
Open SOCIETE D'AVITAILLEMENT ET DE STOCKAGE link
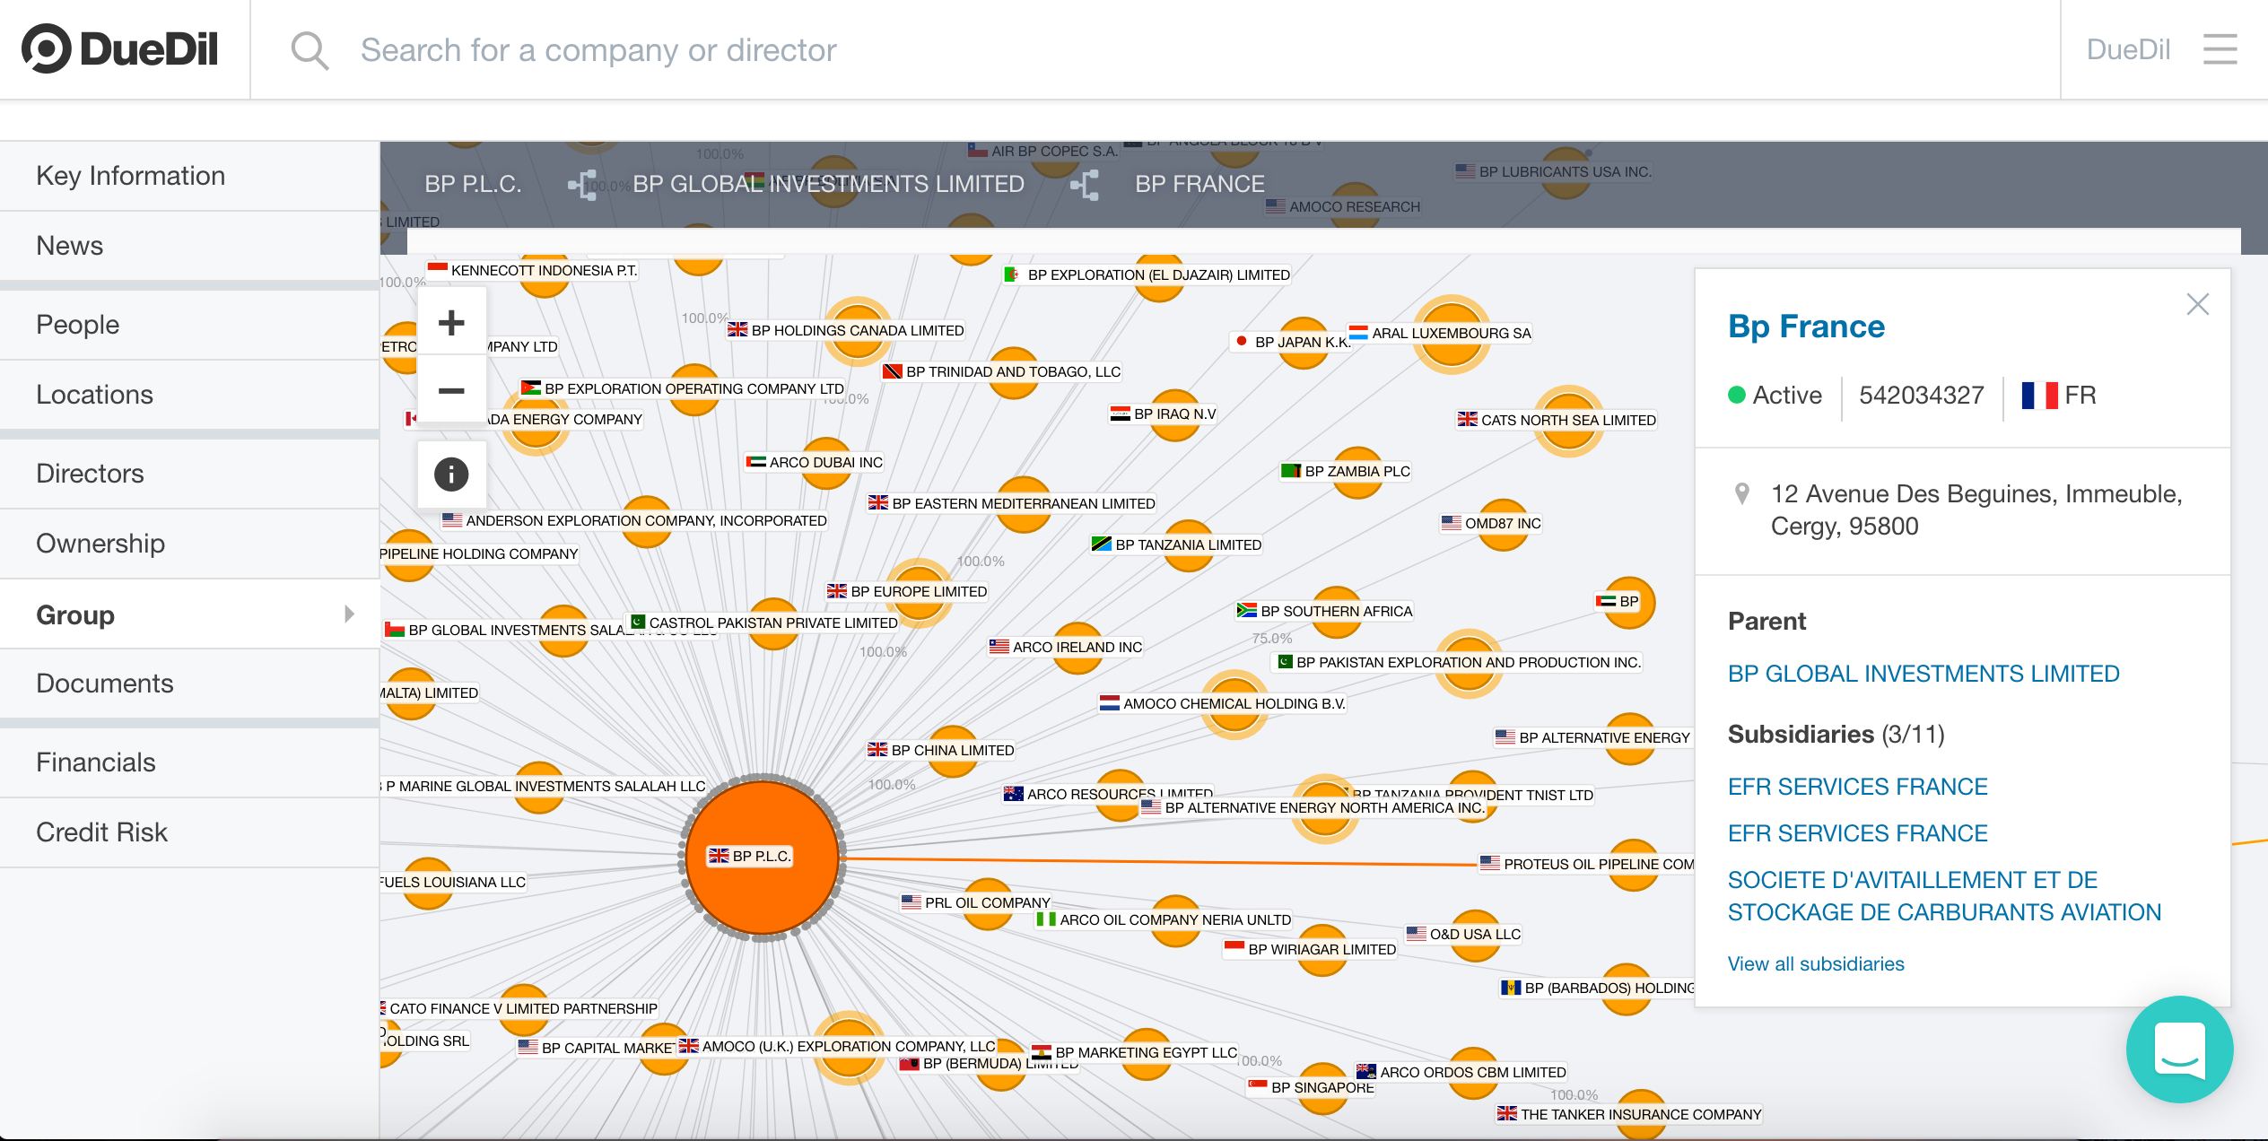(x=1944, y=896)
